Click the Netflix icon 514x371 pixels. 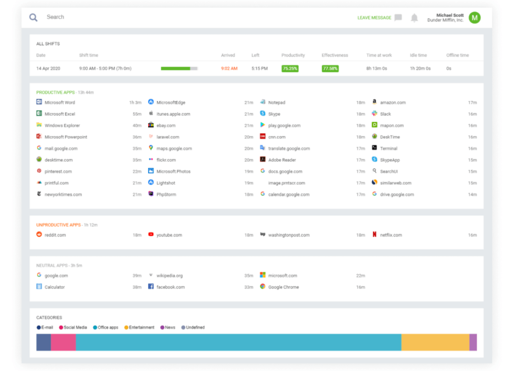tap(375, 235)
